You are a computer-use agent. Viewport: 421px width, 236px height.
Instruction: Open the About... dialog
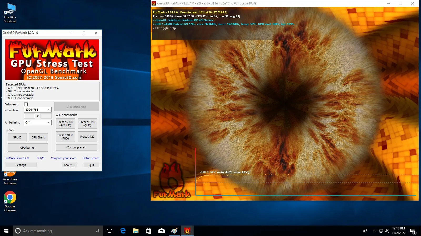click(x=69, y=165)
